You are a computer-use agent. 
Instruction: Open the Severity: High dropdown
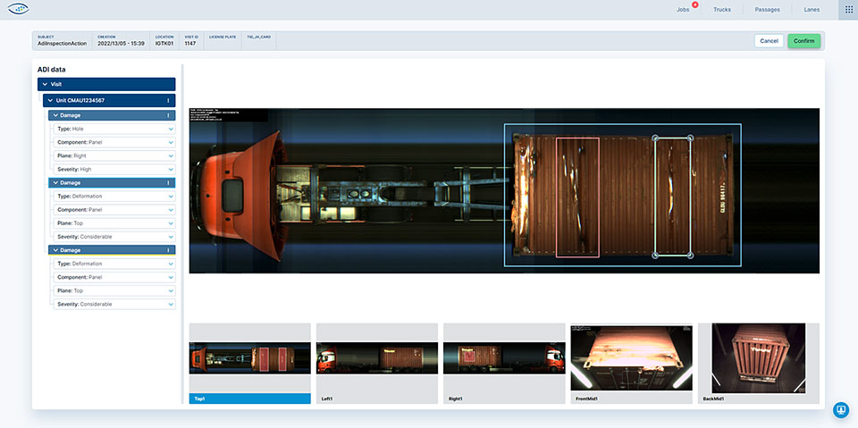(x=170, y=169)
